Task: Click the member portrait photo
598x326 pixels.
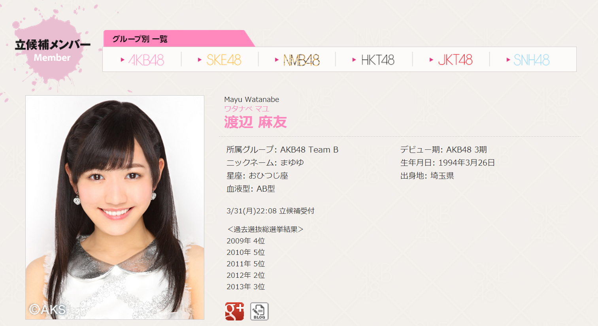Action: (115, 207)
